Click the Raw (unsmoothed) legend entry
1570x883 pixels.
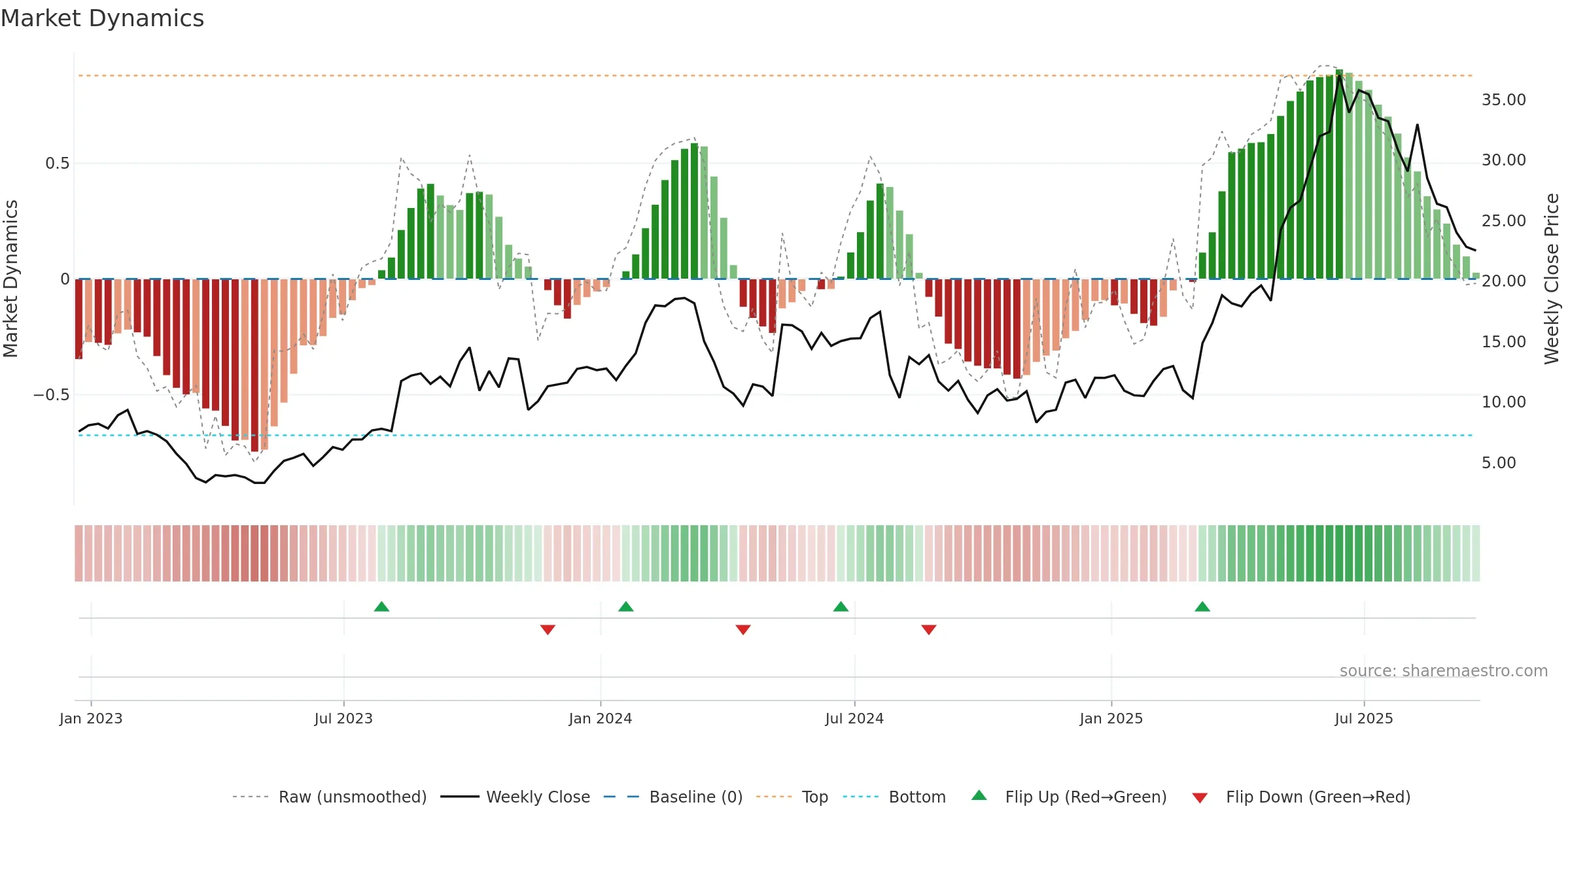click(x=329, y=797)
